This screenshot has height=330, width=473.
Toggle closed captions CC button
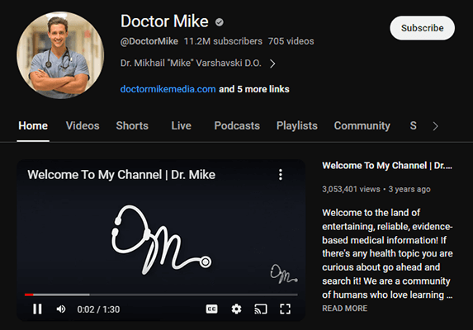point(211,309)
